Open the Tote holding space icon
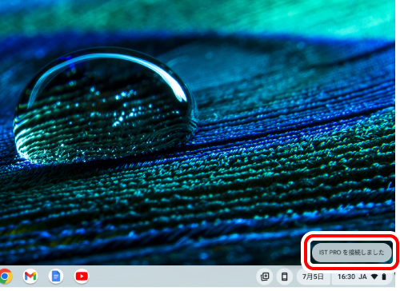This screenshot has width=400, height=291. (265, 277)
